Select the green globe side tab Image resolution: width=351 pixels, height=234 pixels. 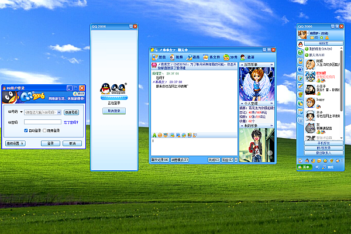click(301, 53)
